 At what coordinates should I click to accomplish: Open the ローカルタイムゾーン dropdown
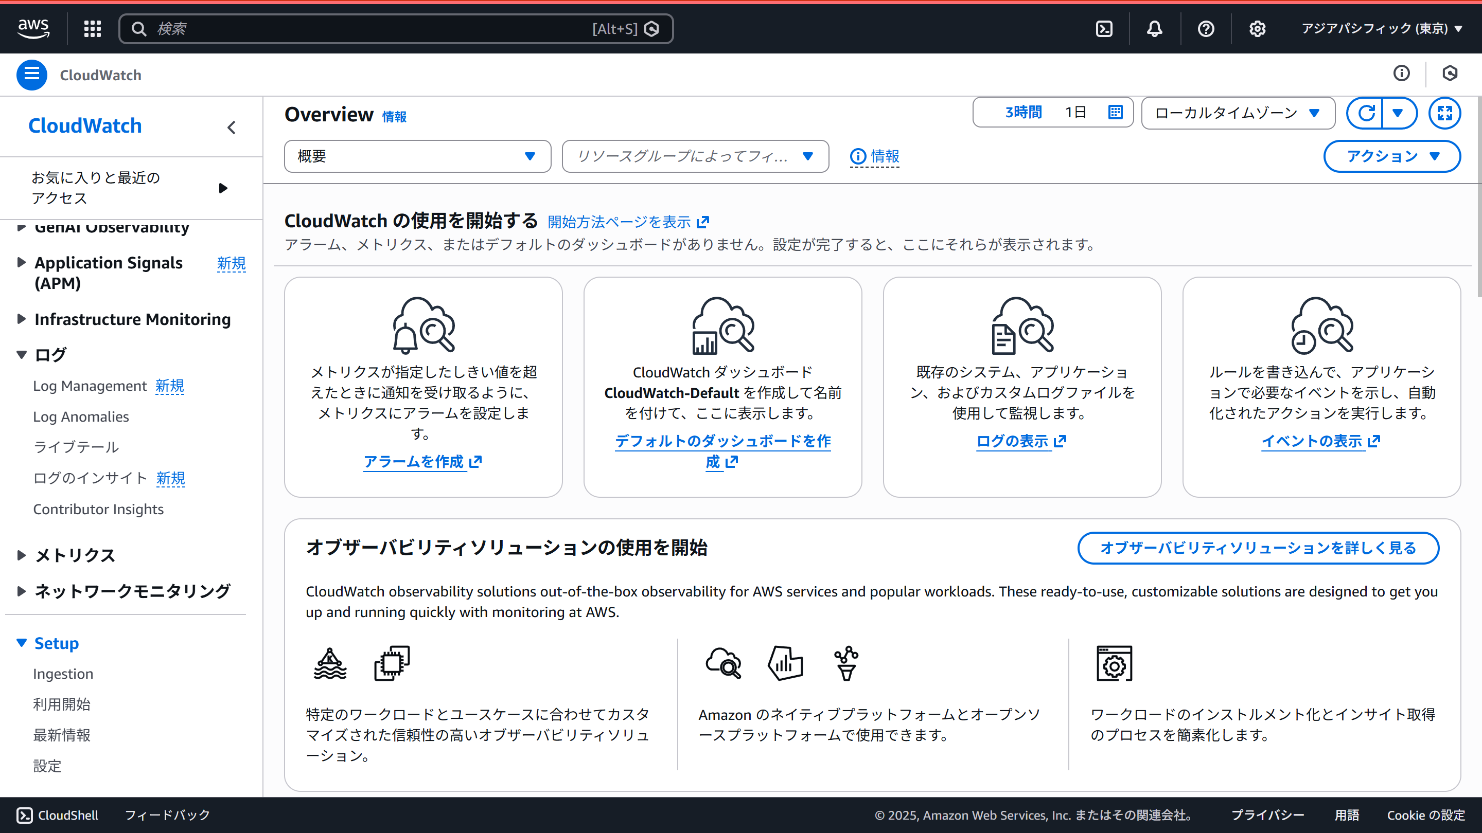point(1238,113)
